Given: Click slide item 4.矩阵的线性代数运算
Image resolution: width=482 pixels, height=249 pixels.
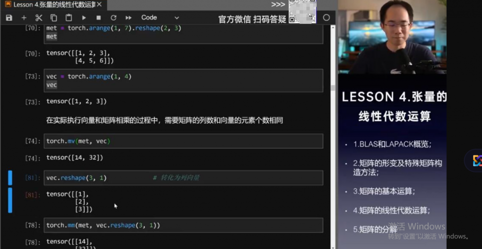Looking at the screenshot, I should (x=391, y=210).
